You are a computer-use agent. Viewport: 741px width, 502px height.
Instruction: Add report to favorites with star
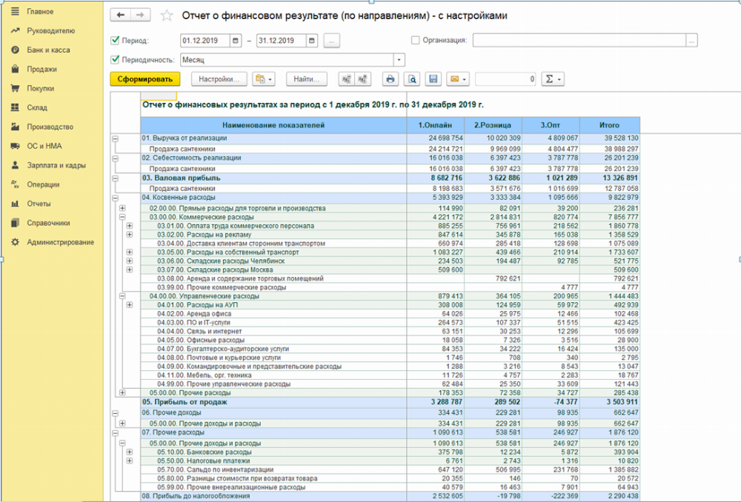click(x=167, y=16)
